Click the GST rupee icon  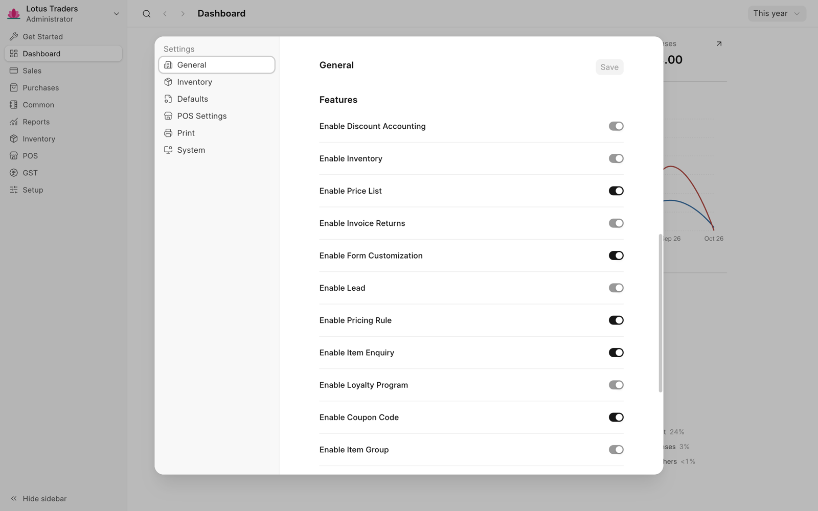pos(14,173)
